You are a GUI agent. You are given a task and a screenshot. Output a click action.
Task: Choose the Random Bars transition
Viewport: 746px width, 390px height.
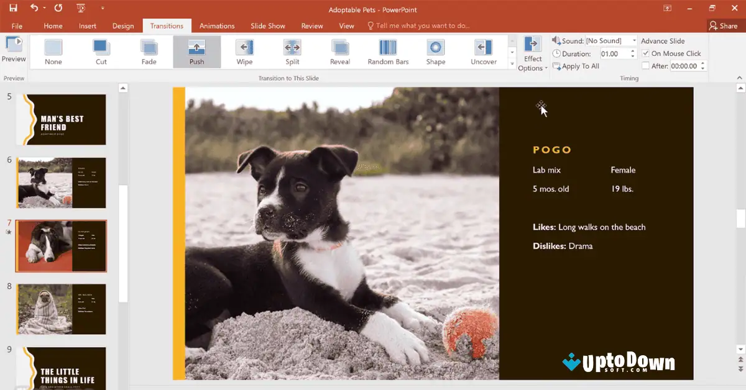[x=387, y=52]
